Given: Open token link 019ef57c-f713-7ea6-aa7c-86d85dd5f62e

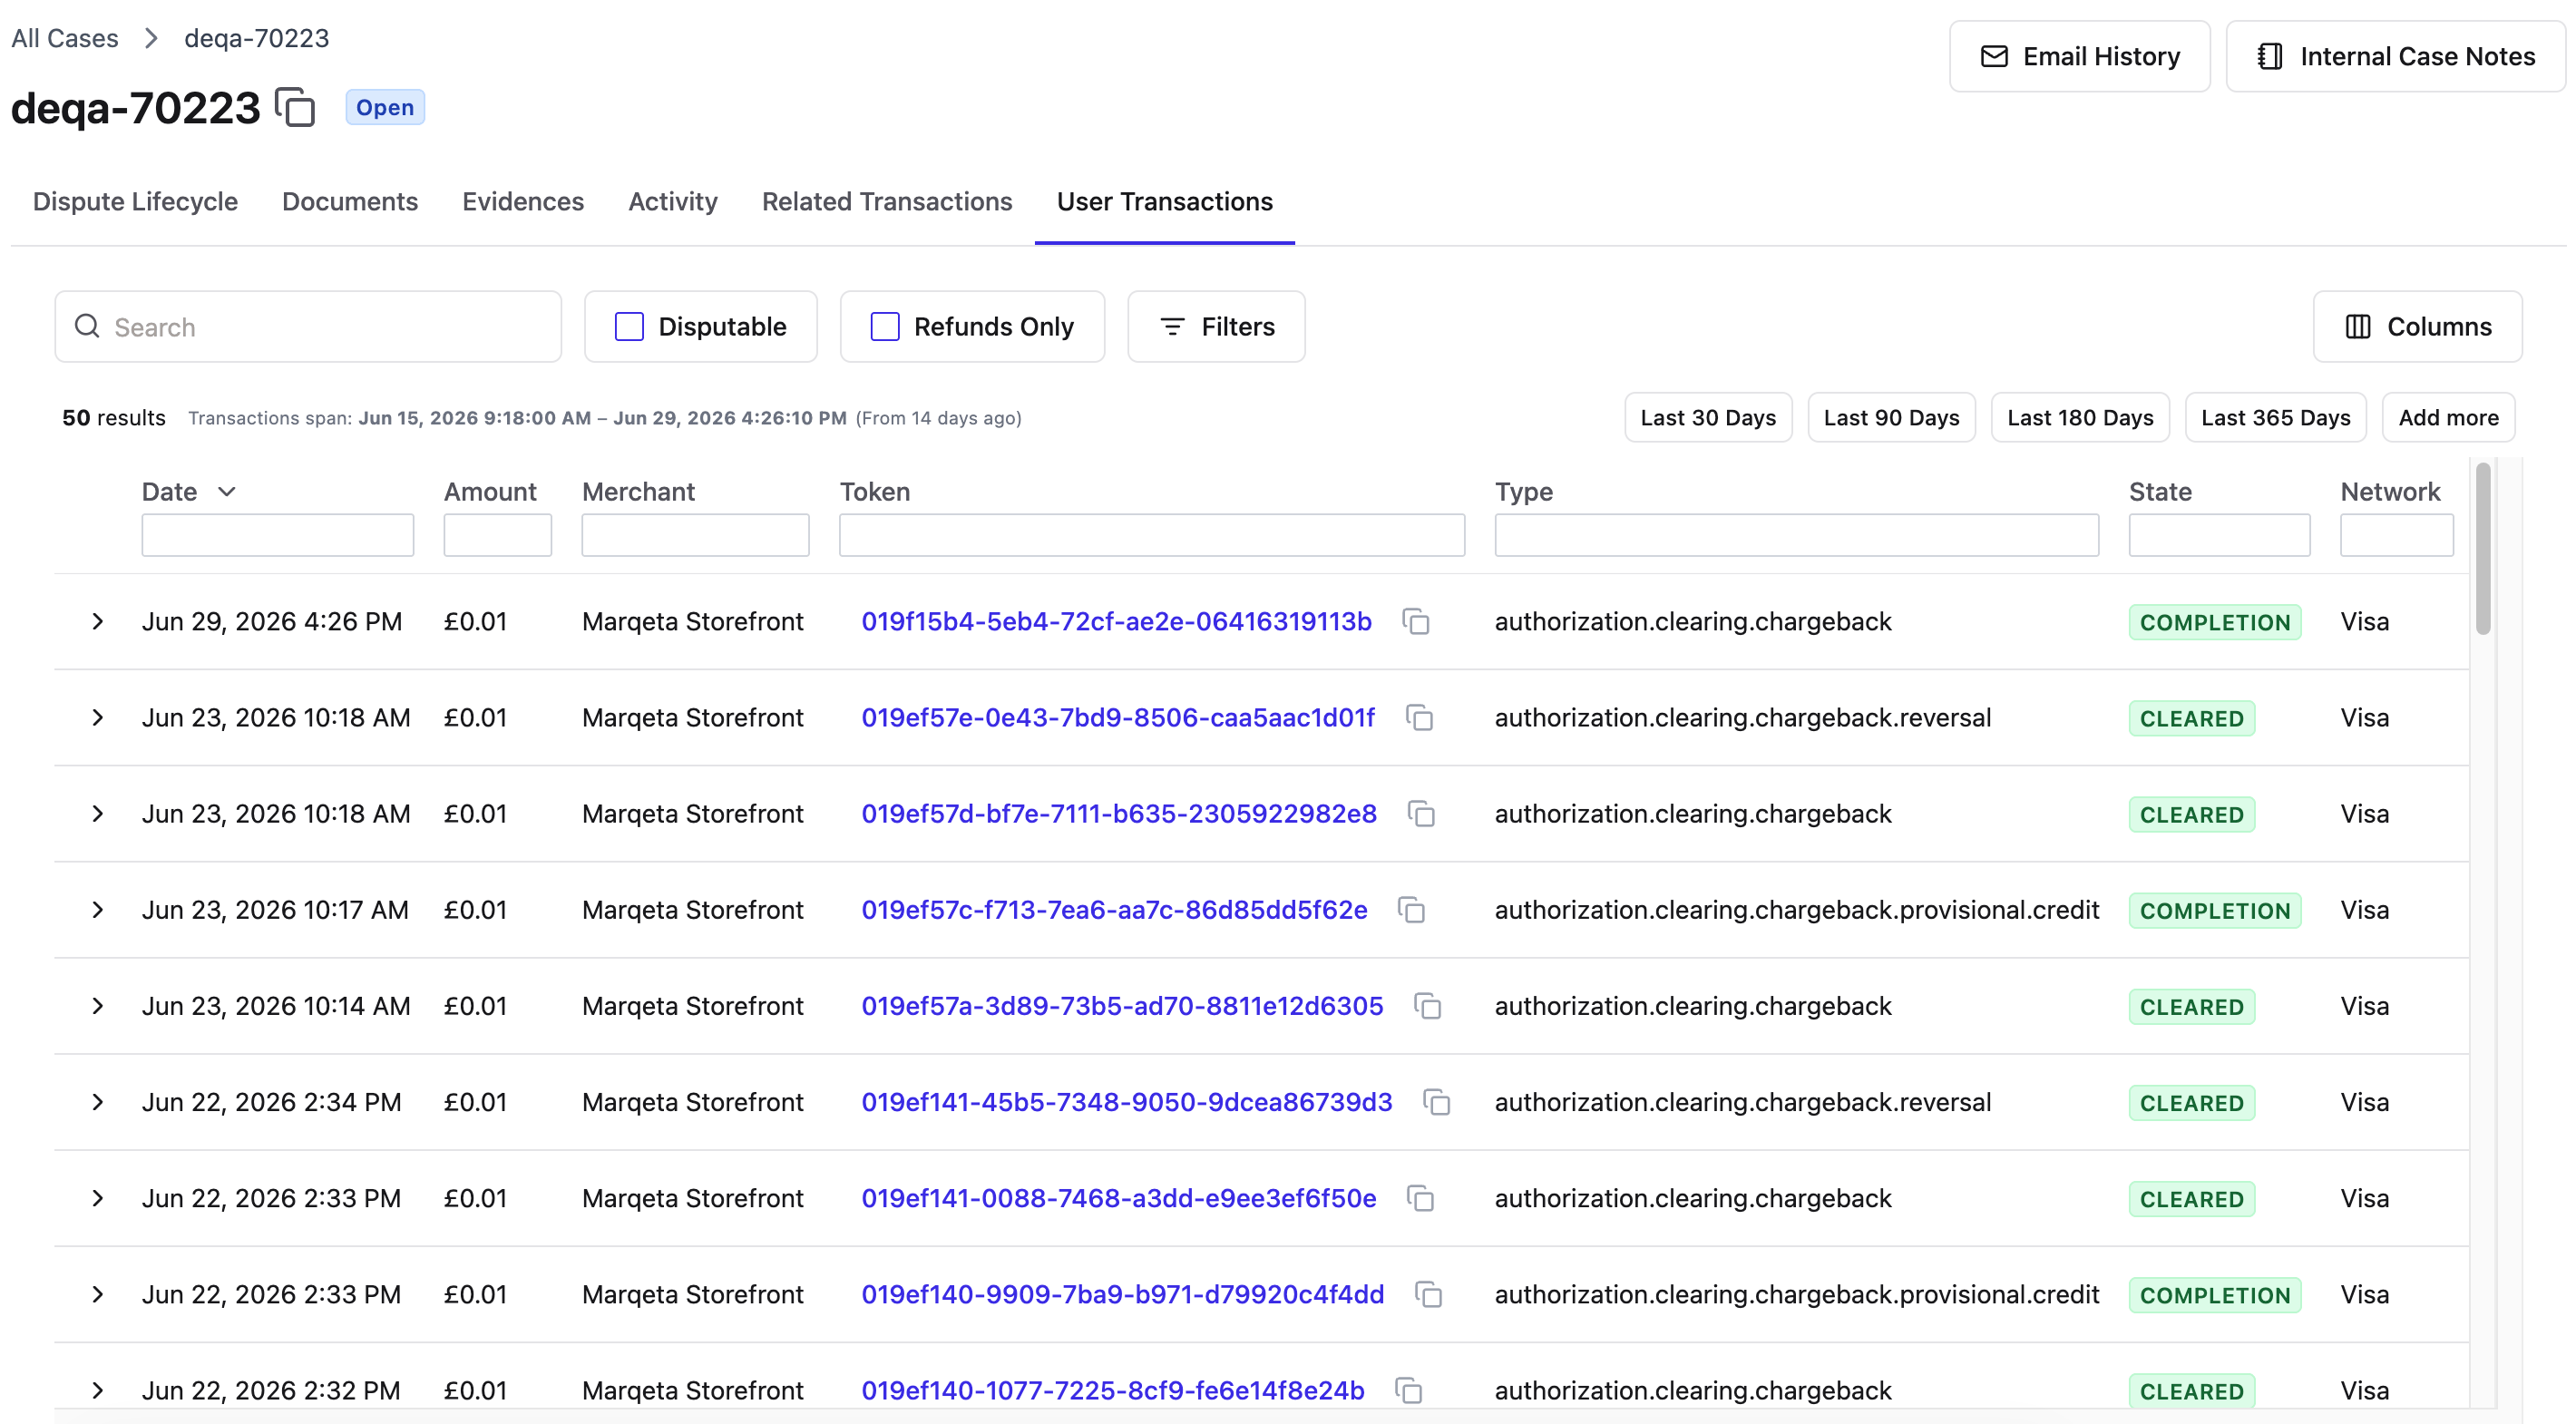Looking at the screenshot, I should point(1114,910).
